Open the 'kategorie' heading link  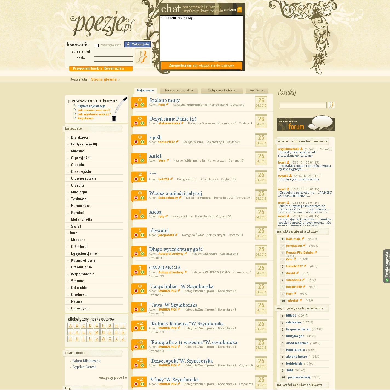click(73, 128)
